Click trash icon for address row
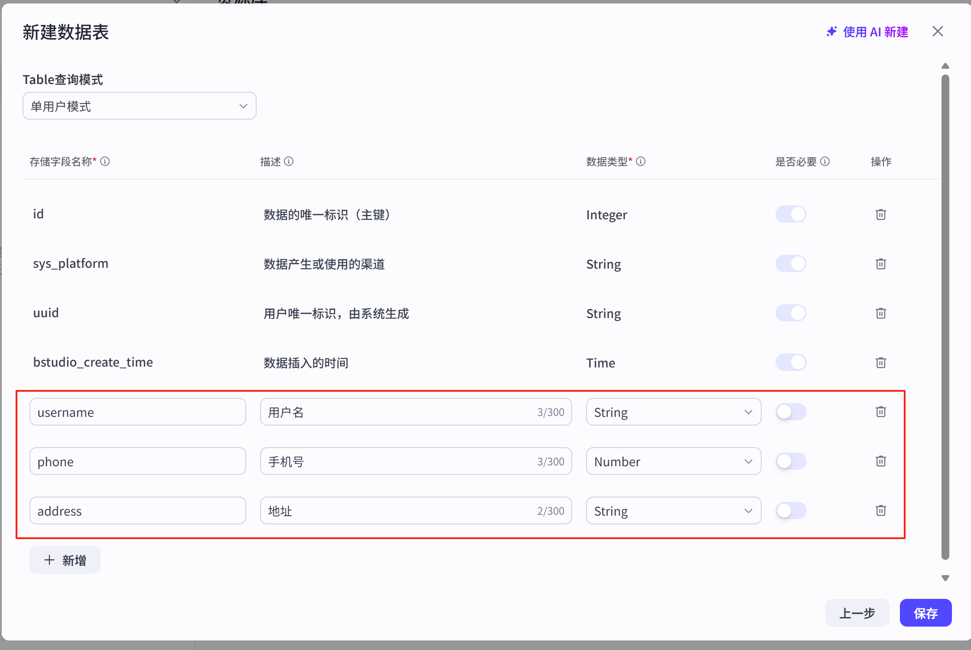The width and height of the screenshot is (971, 650). [x=880, y=510]
